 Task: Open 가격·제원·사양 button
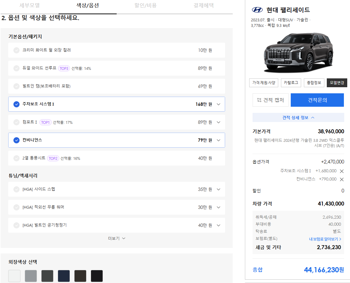[264, 83]
